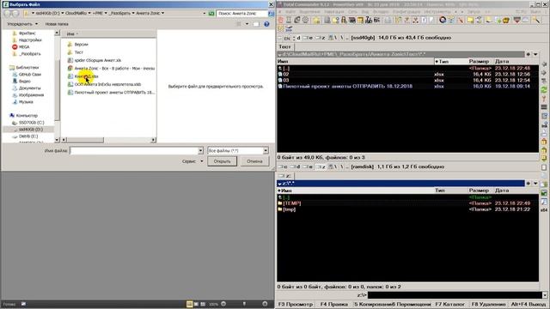Screen dimensions: 550x309
Task: Select spider Сборщик Анкет.xls file
Action: pyautogui.click(x=97, y=60)
